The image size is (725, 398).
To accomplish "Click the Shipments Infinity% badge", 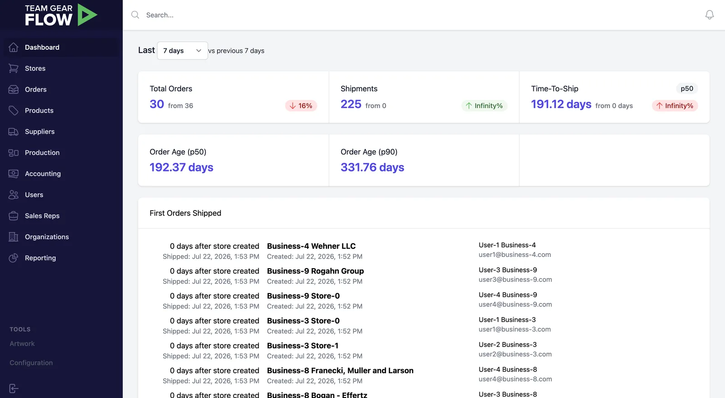I will (484, 106).
